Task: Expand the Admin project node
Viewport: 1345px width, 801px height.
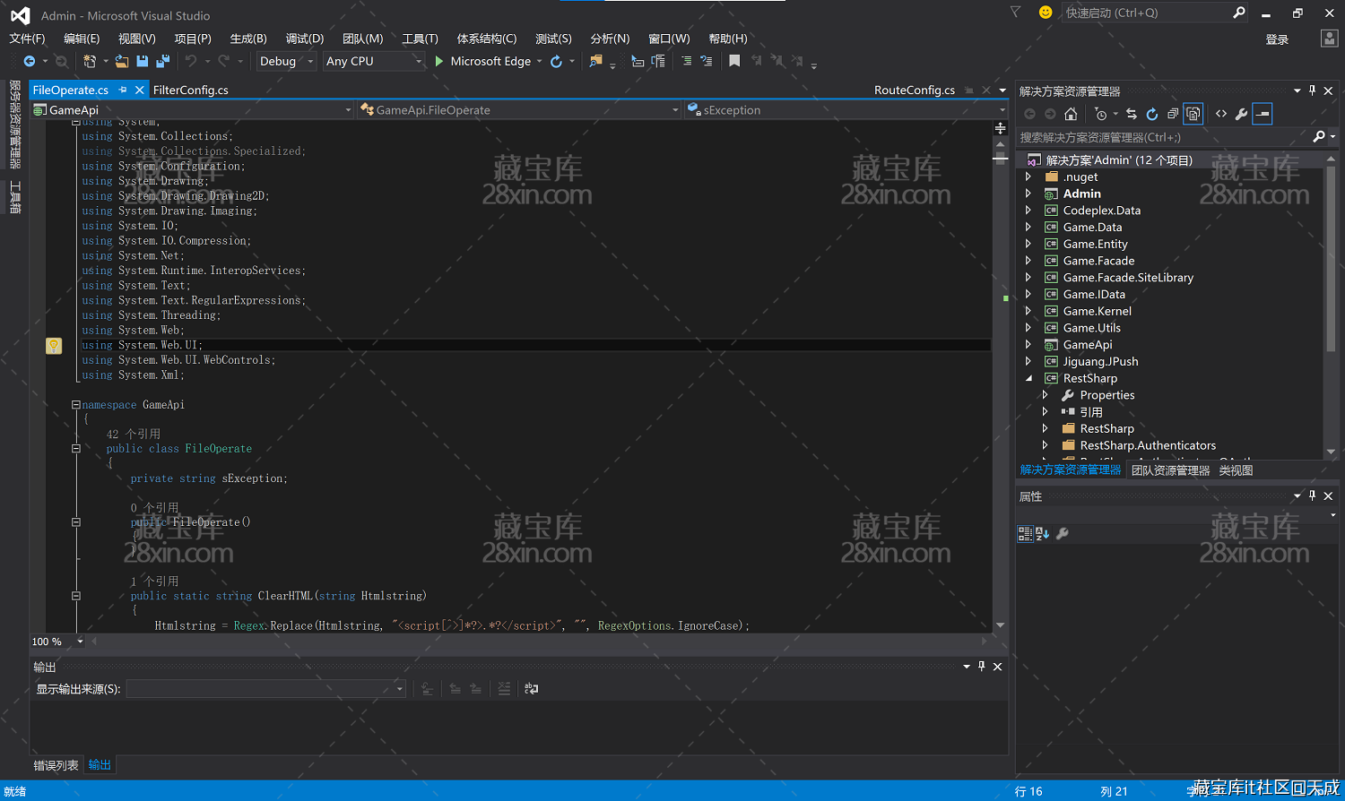Action: (1028, 194)
